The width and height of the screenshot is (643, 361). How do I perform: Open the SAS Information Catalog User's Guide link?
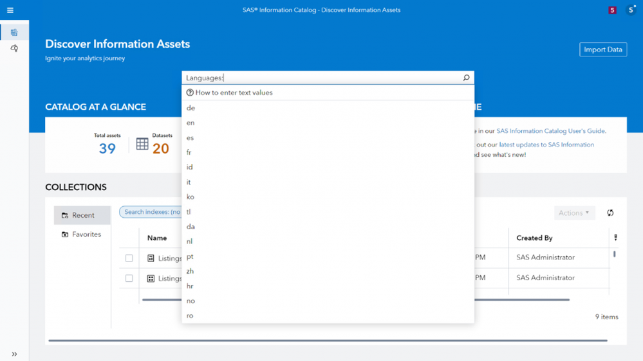[551, 131]
